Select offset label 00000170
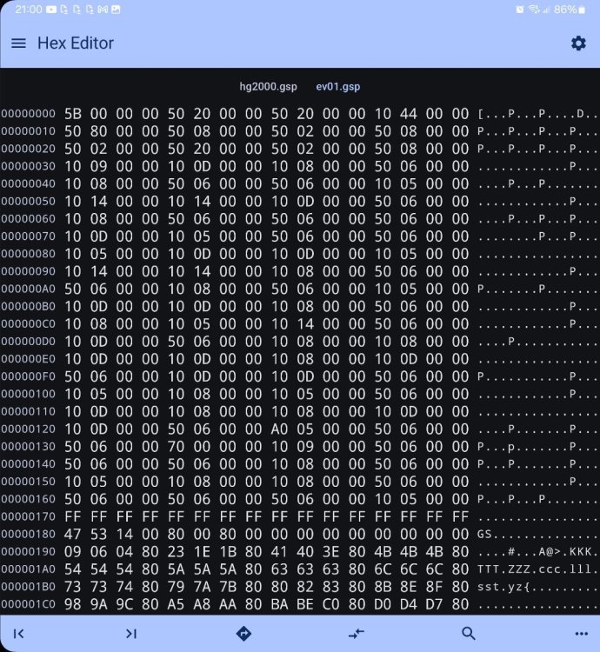The image size is (600, 652). tap(29, 516)
